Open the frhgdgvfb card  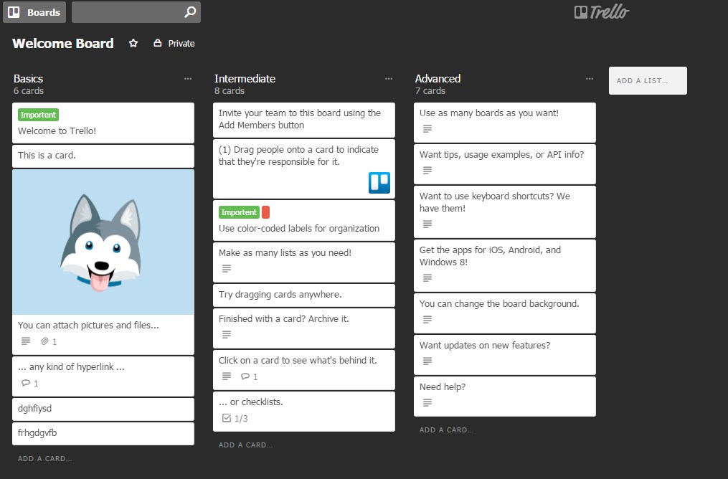pos(103,434)
